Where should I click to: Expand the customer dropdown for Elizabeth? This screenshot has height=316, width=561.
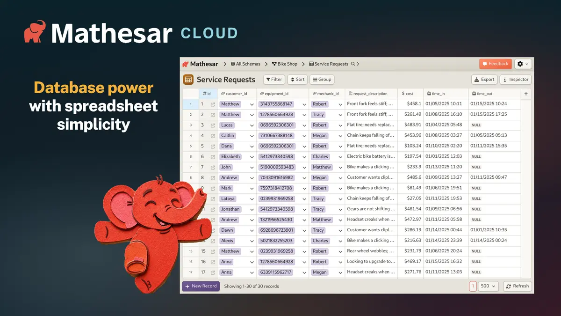[x=252, y=157]
